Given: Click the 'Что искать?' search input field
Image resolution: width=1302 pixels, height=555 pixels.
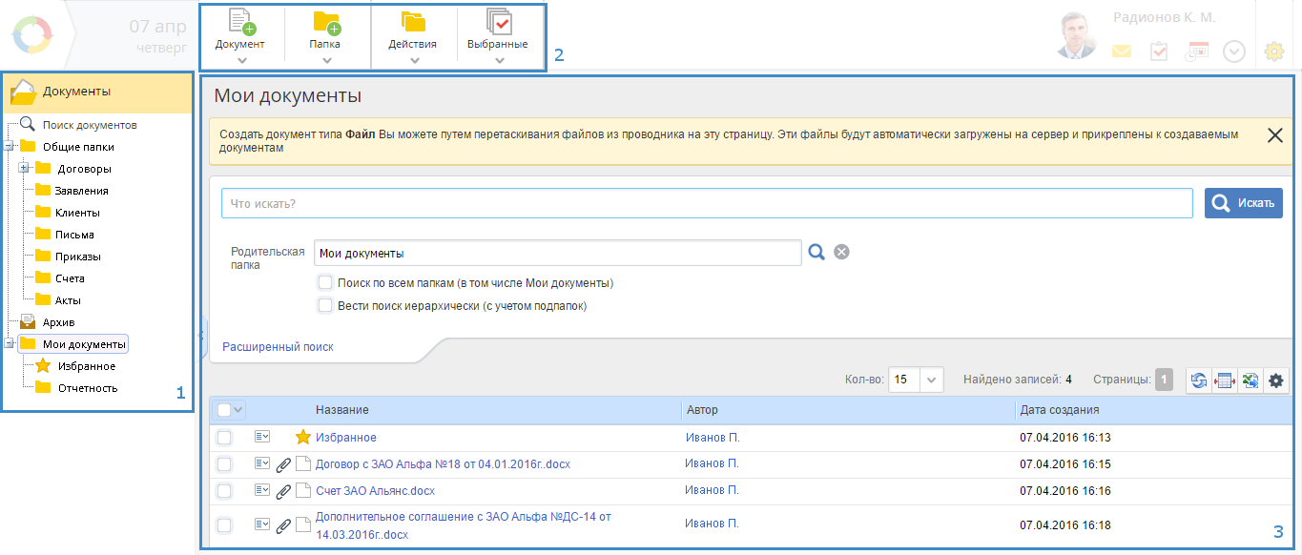Looking at the screenshot, I should tap(706, 203).
